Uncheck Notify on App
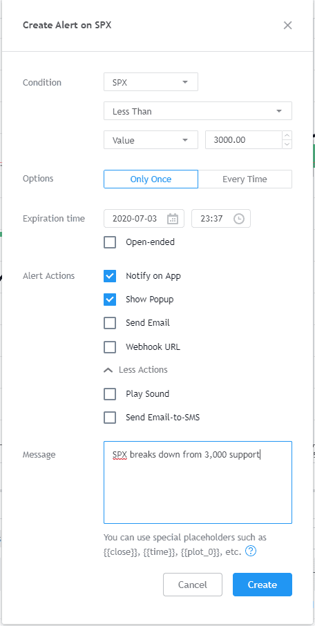315x626 pixels. (110, 276)
